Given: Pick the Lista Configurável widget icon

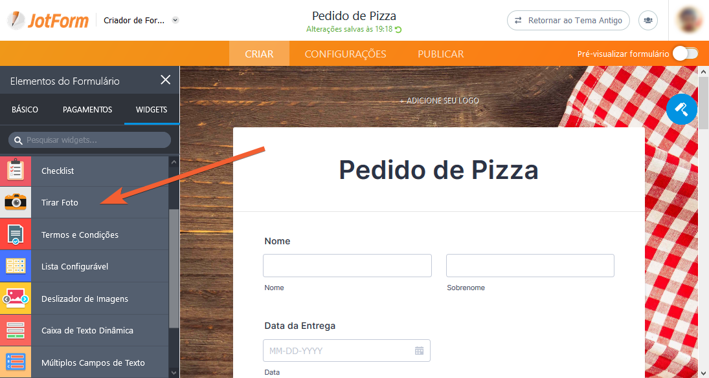Looking at the screenshot, I should pos(16,266).
